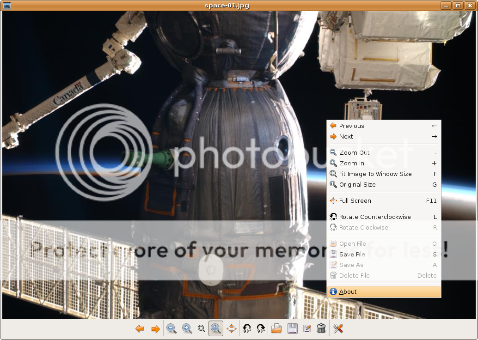Click the previous image arrow in toolbar

point(140,328)
